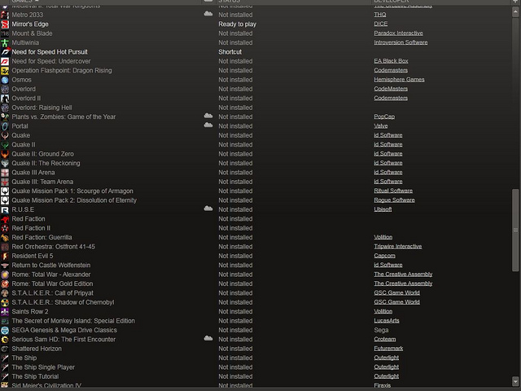Open the Introversion Software developer link
The height and width of the screenshot is (391, 521).
401,42
